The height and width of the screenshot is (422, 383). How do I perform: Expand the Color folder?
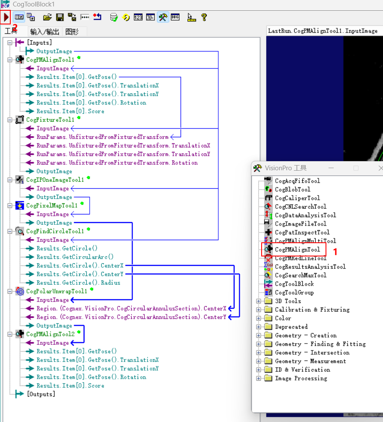[259, 318]
